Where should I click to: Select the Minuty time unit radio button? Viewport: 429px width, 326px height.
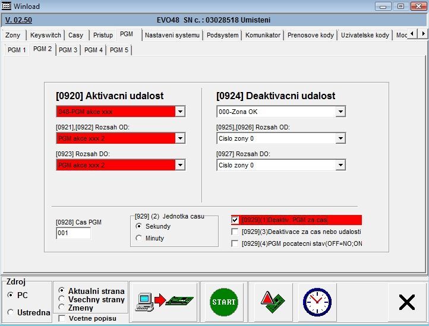pos(139,238)
